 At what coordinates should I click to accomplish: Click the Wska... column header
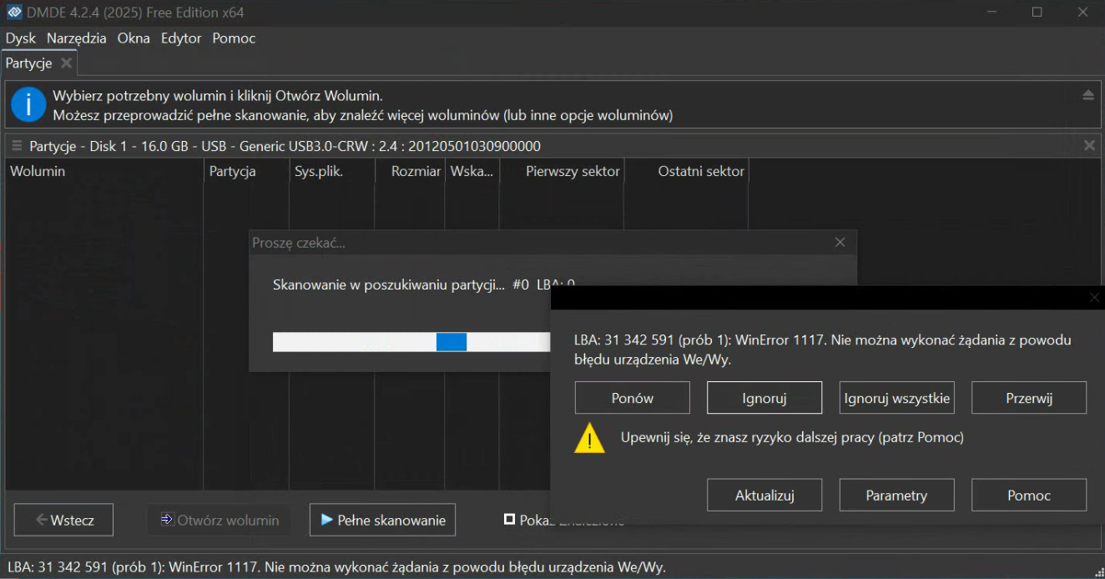[x=472, y=171]
